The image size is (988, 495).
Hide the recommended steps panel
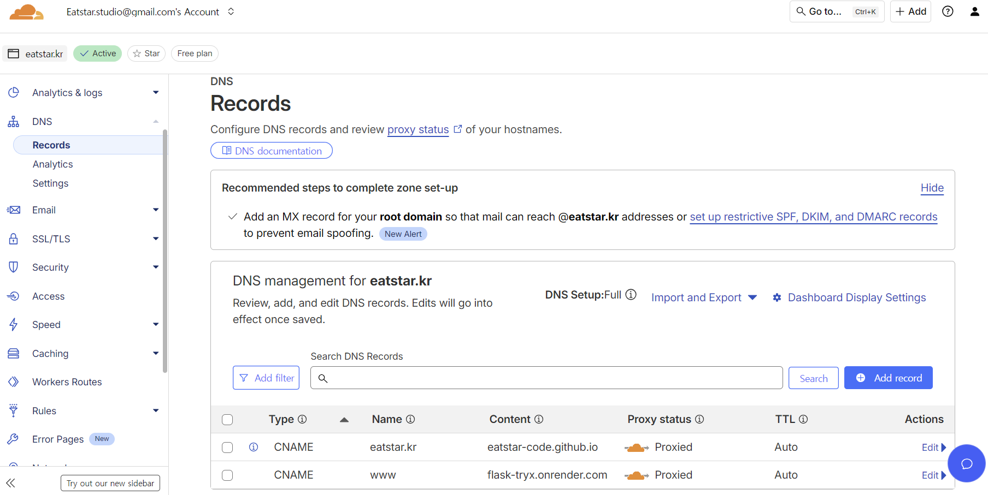point(932,188)
